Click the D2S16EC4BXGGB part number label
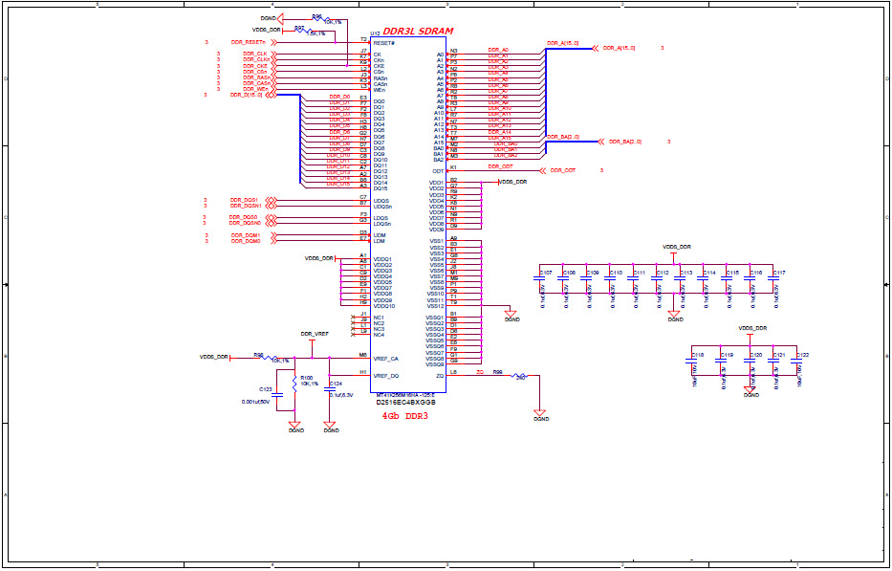This screenshot has height=571, width=892. 405,403
